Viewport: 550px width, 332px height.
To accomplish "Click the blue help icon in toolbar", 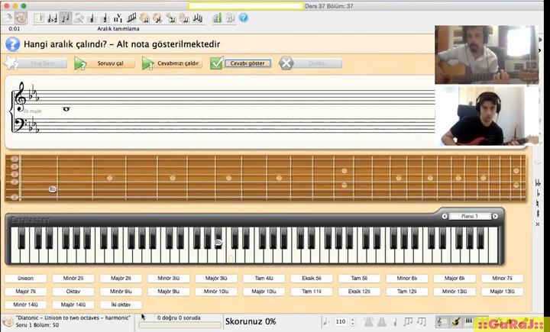I will coord(244,17).
